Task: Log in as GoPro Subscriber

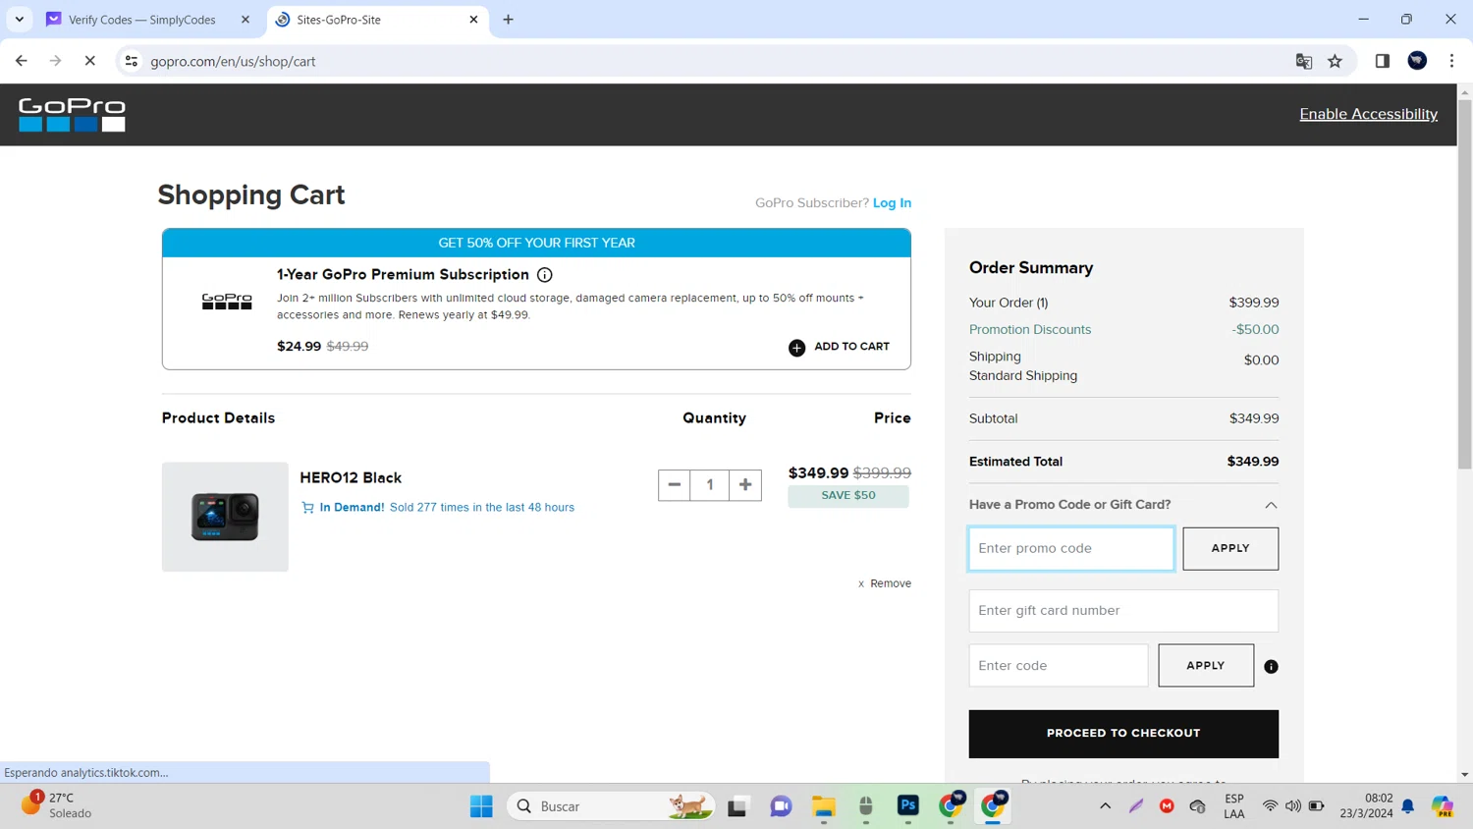Action: 892,203
